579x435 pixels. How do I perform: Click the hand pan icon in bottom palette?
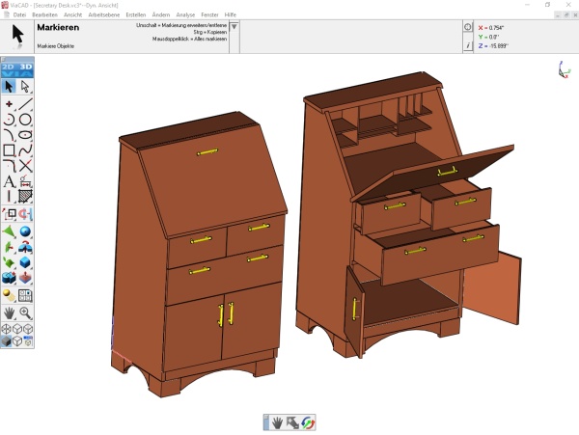click(277, 422)
